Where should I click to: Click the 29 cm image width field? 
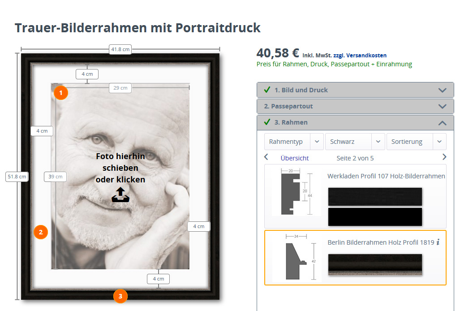(x=120, y=88)
